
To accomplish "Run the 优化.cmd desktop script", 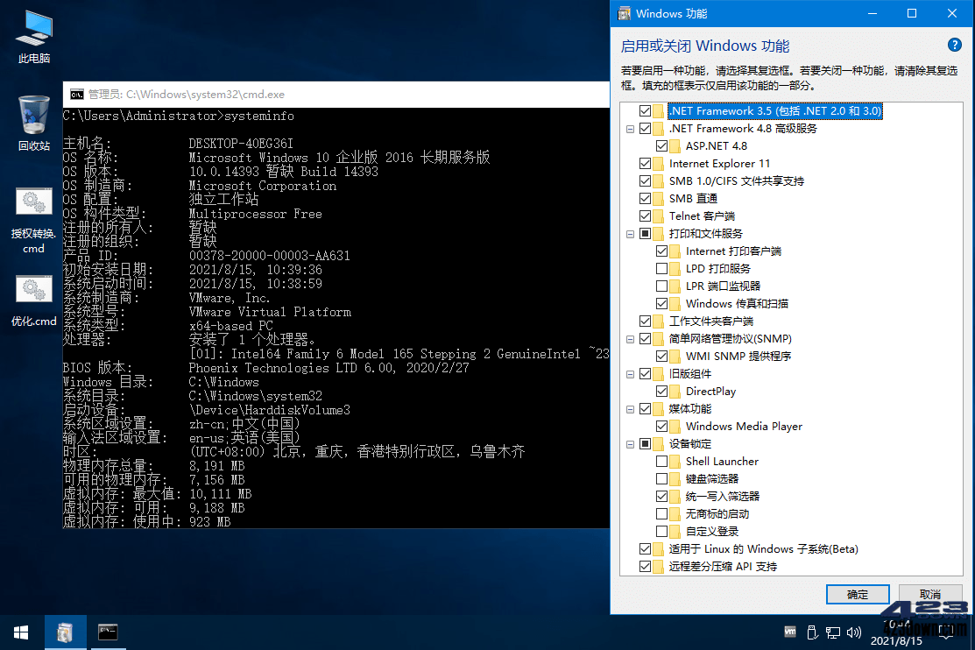I will (33, 289).
